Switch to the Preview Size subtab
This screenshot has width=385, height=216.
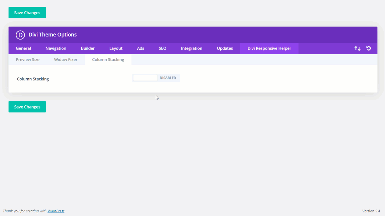27,59
